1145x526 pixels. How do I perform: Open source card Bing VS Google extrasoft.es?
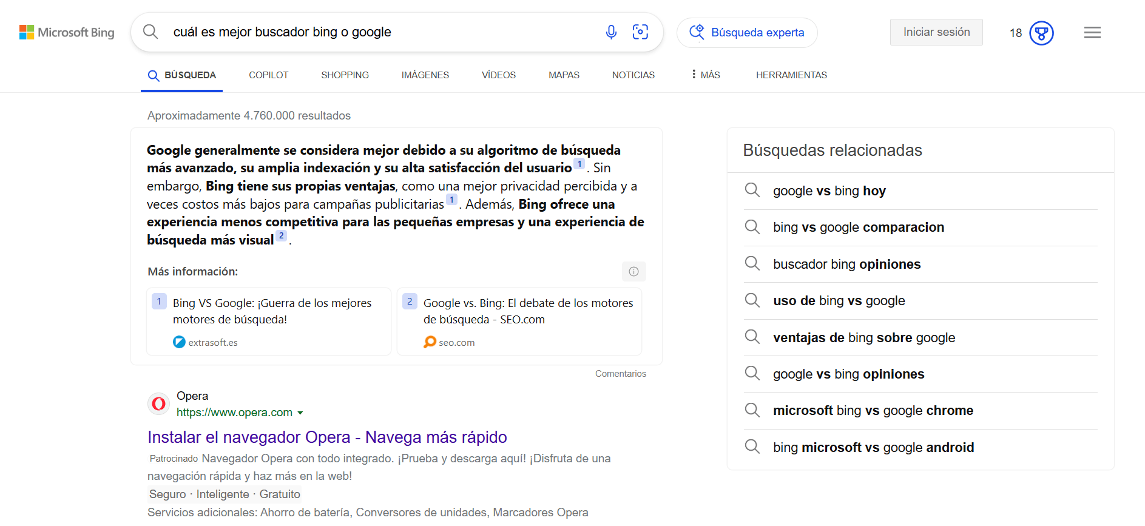point(269,322)
